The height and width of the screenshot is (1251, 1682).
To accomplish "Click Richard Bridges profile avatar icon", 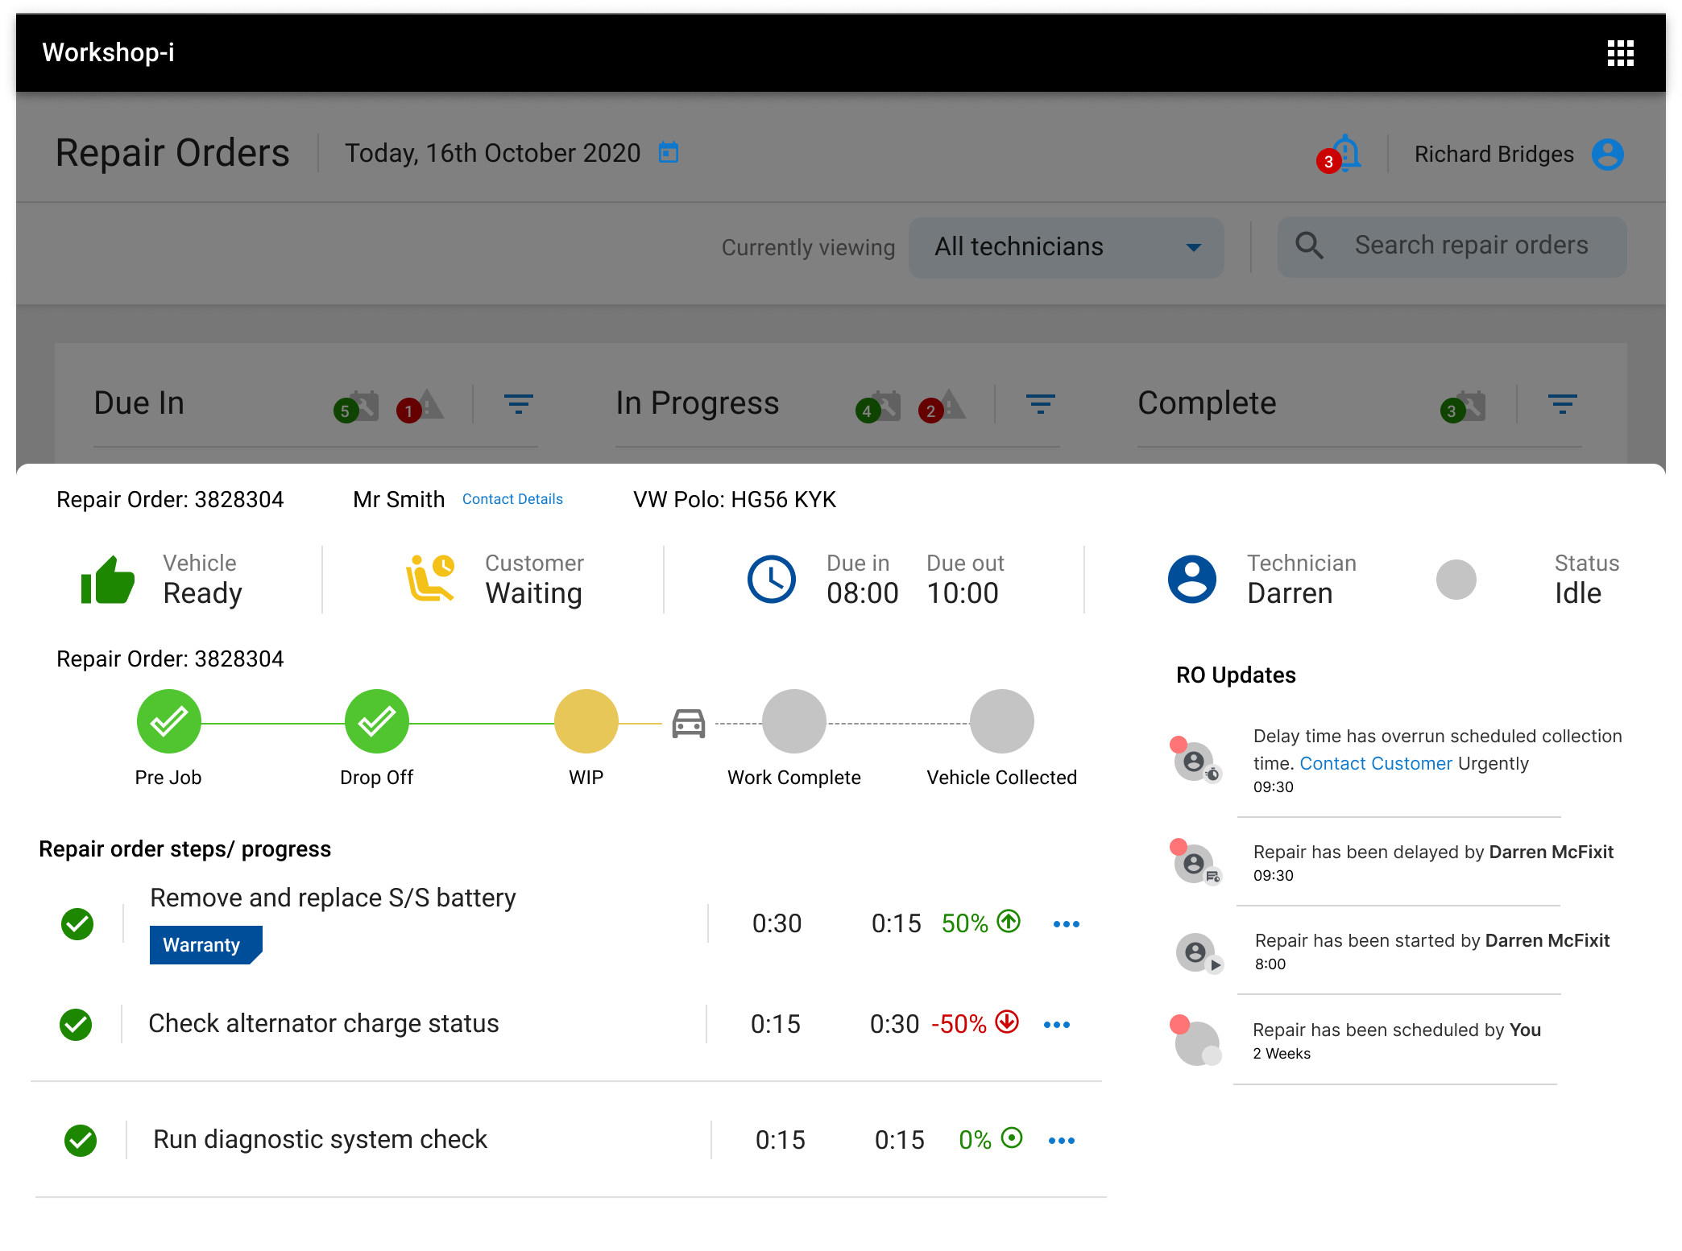I will pyautogui.click(x=1607, y=155).
